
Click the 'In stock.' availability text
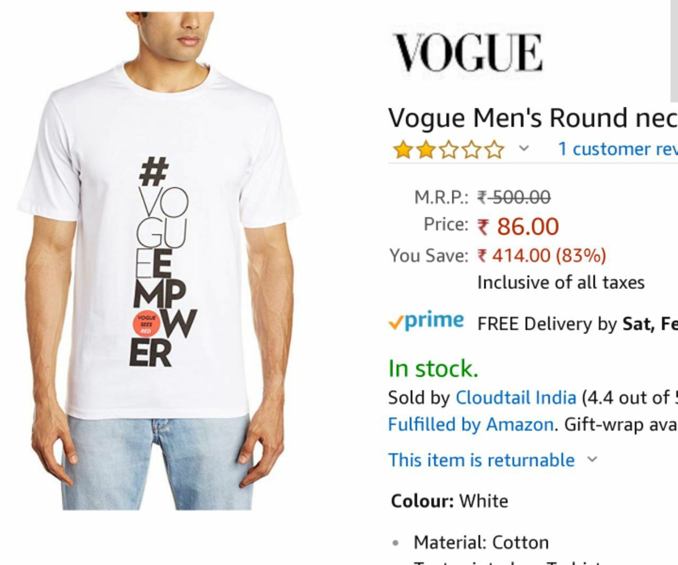433,369
